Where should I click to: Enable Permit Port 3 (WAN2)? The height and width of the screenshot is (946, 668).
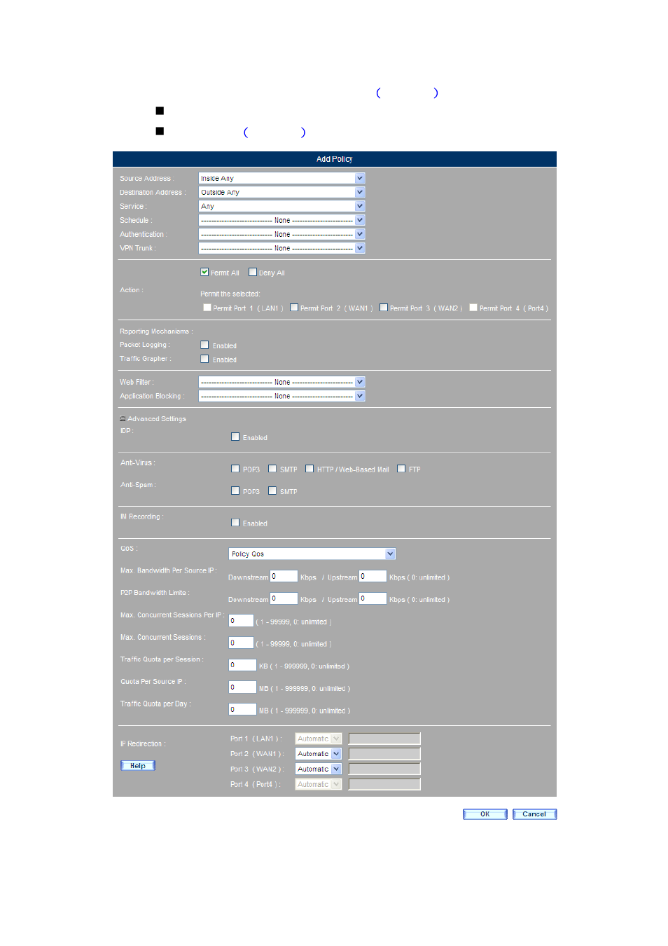click(x=384, y=308)
